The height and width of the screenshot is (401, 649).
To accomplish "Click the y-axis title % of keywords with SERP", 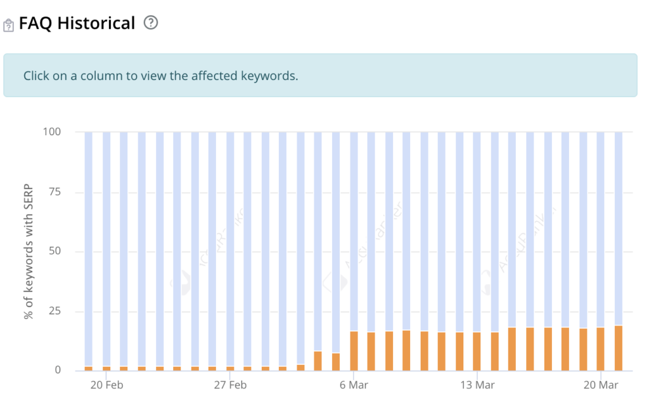I will pos(28,251).
